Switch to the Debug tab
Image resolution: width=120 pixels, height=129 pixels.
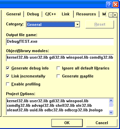(x=33, y=14)
